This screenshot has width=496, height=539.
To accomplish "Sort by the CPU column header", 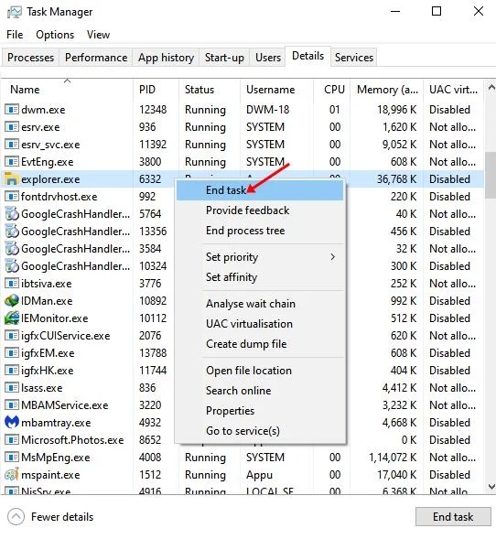I will tap(331, 90).
